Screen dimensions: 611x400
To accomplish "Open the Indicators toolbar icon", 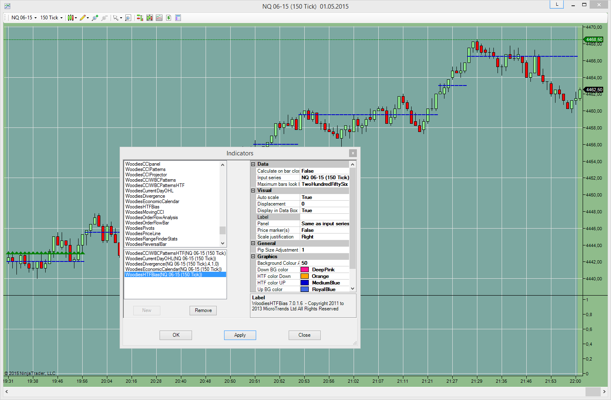I will click(159, 18).
